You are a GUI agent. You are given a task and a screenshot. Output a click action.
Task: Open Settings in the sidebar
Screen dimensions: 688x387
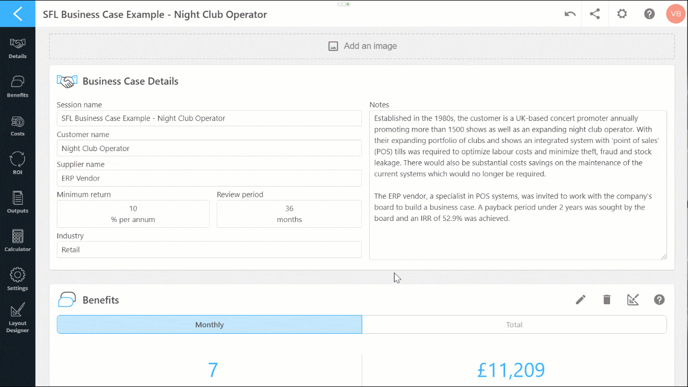(x=18, y=279)
